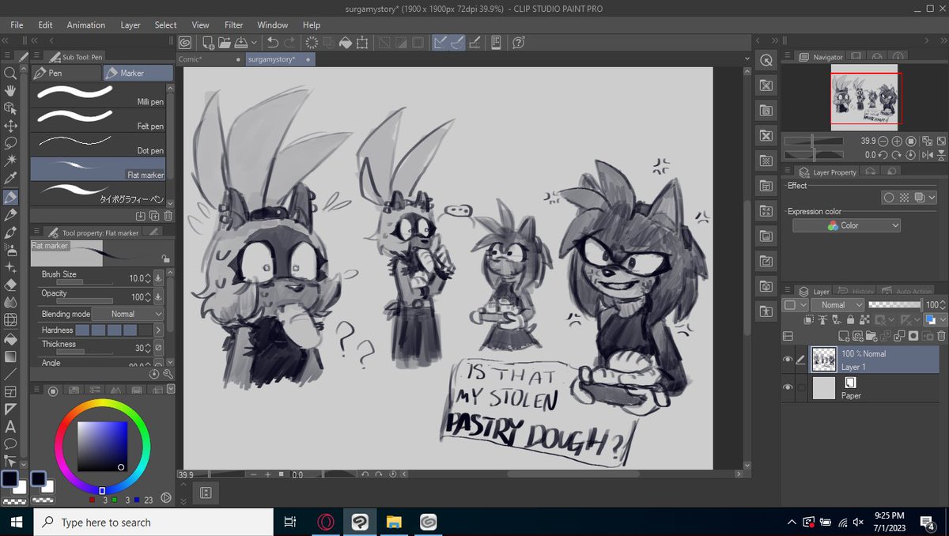Click the Open file icon in the command bar
Image resolution: width=949 pixels, height=536 pixels.
(225, 43)
